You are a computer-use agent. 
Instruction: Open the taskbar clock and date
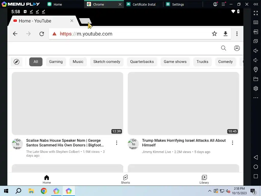(x=239, y=191)
